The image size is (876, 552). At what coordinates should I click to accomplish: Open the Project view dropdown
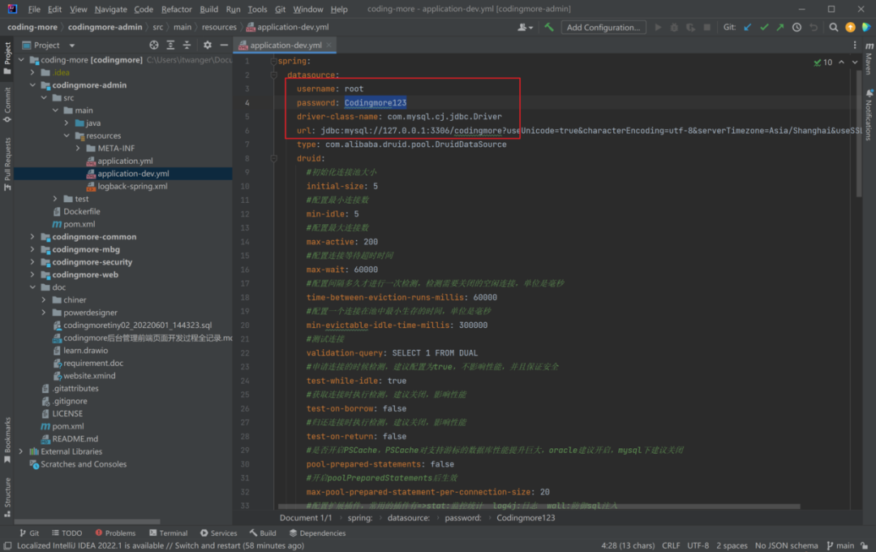click(72, 45)
